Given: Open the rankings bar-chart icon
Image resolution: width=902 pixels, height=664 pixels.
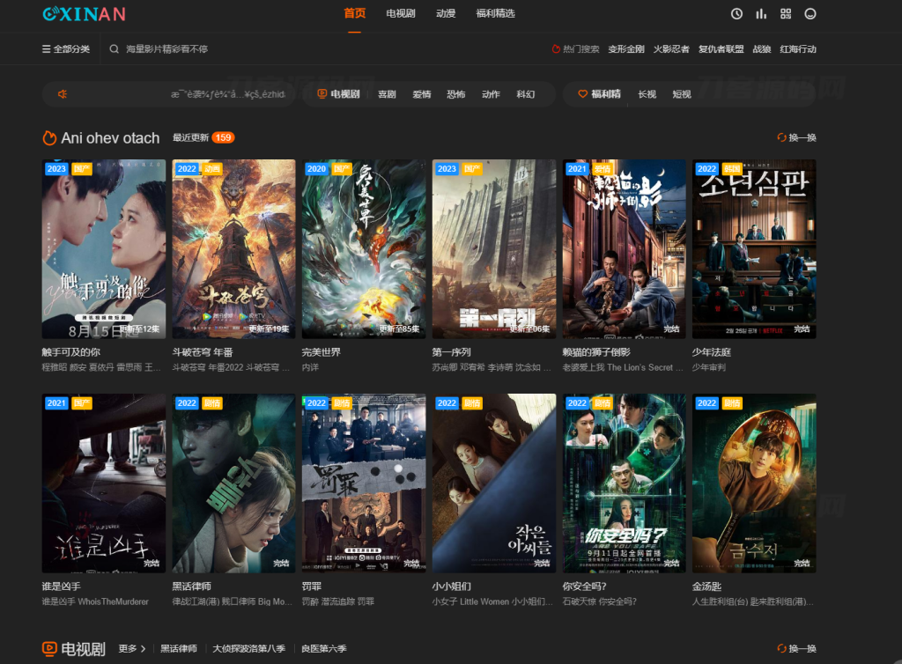Looking at the screenshot, I should click(x=761, y=14).
